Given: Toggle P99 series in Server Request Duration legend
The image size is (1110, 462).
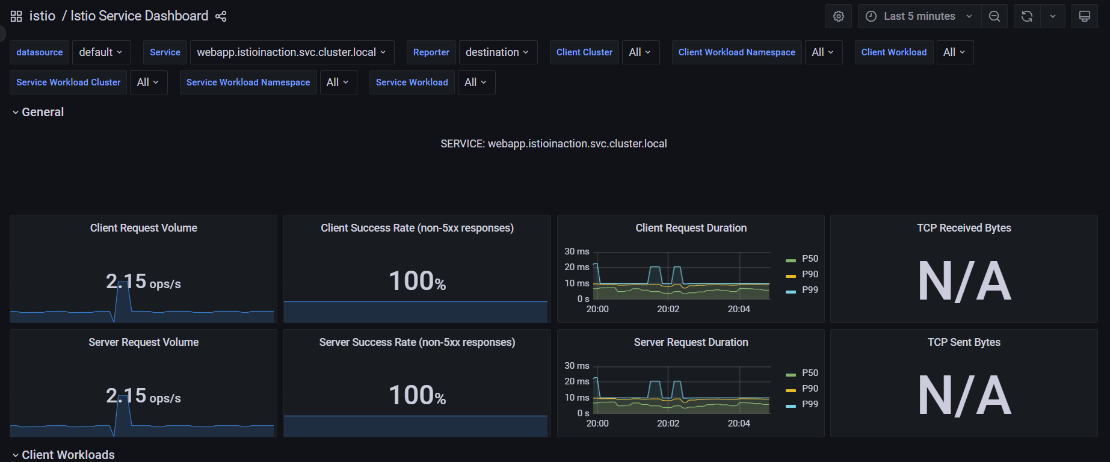Looking at the screenshot, I should tap(810, 404).
